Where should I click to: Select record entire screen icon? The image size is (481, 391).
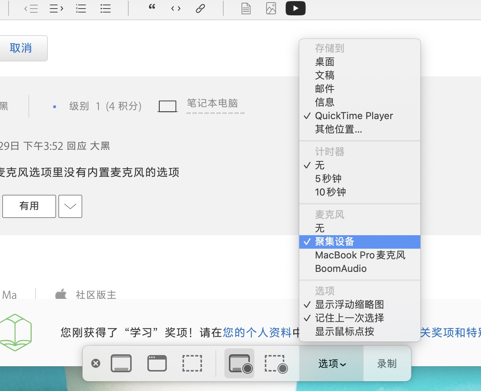point(239,363)
